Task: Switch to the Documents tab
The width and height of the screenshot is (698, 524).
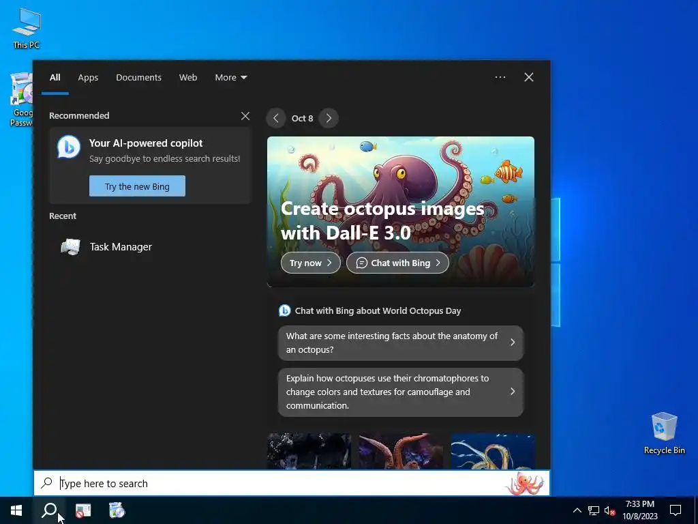Action: pyautogui.click(x=138, y=78)
